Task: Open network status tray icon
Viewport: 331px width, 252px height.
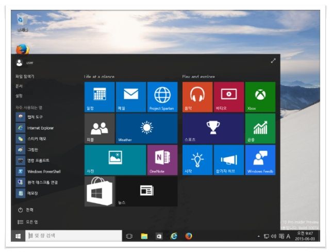Action: (x=267, y=237)
